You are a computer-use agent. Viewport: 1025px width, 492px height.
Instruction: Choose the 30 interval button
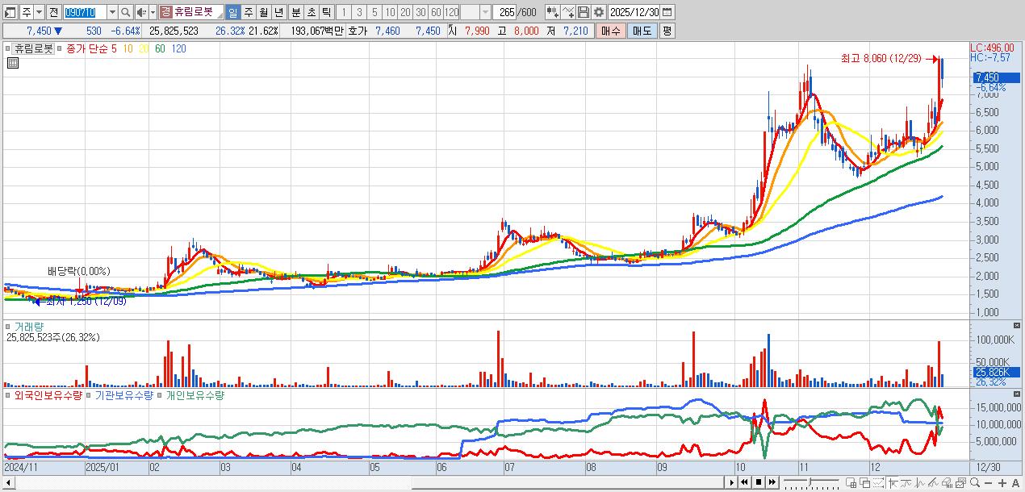(x=420, y=12)
